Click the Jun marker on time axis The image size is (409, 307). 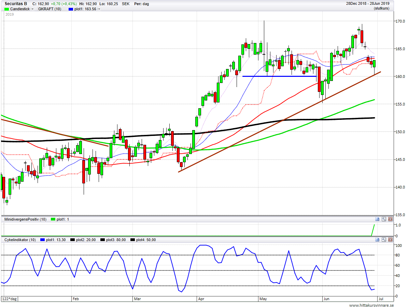pos(326,299)
